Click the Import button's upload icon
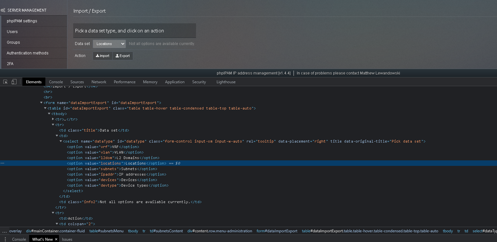Screen dimensions: 497x242 pos(98,56)
